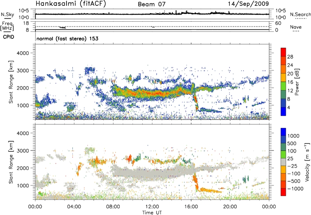Click '4000' on the power panel range axis

23,53
